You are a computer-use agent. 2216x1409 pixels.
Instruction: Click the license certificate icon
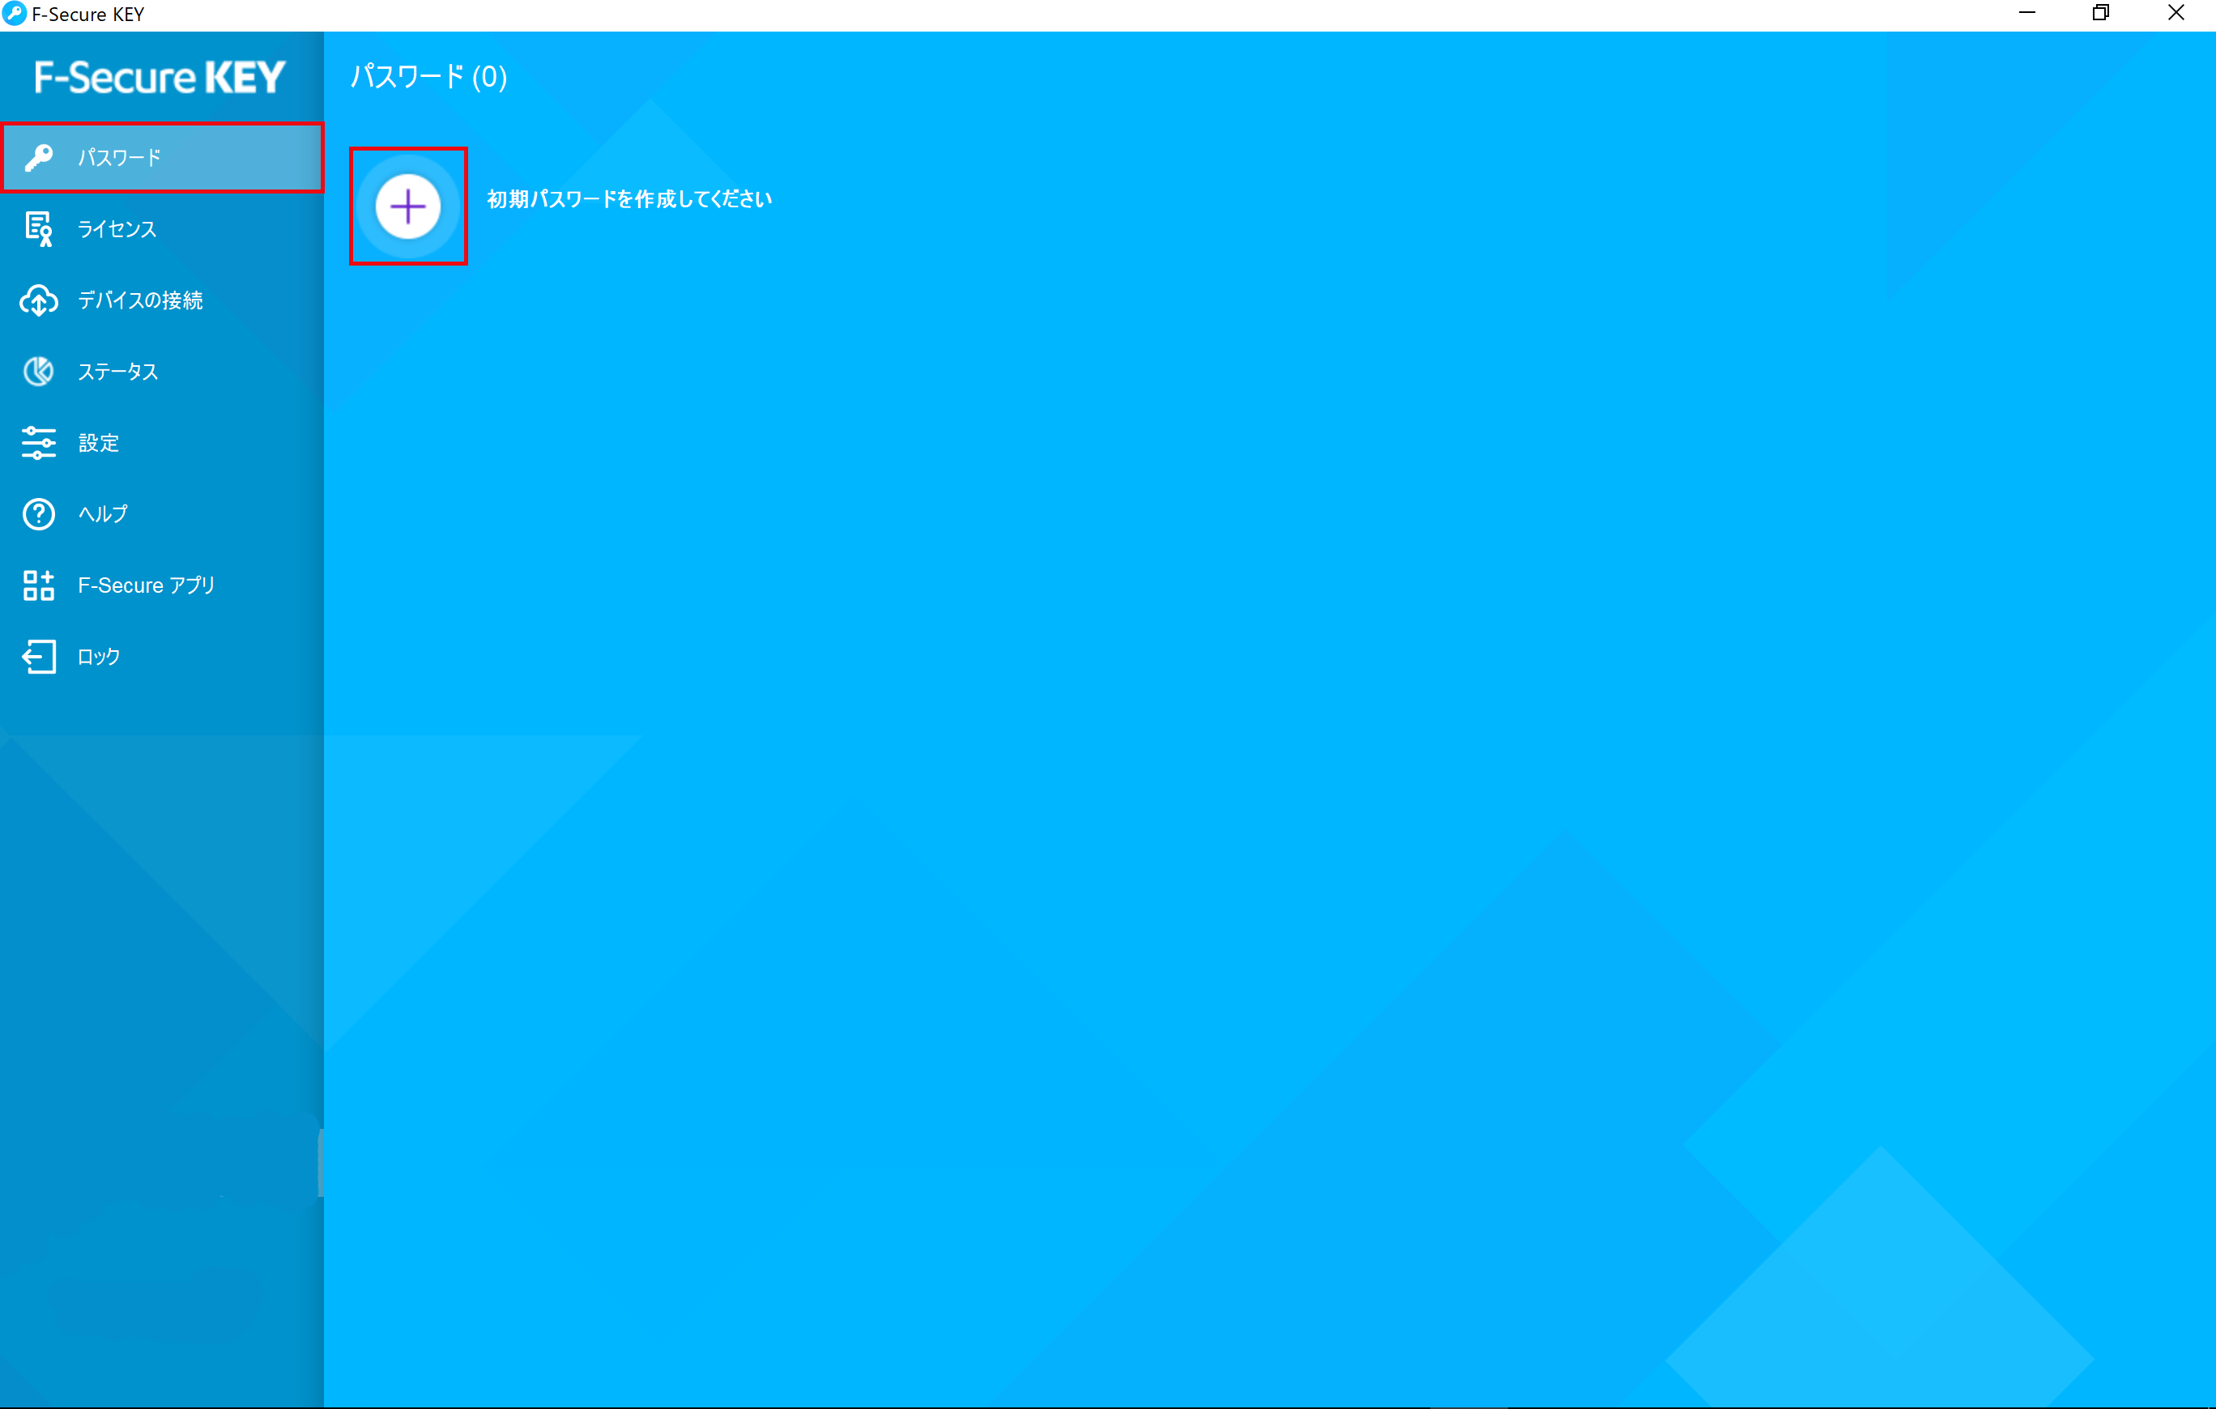39,229
